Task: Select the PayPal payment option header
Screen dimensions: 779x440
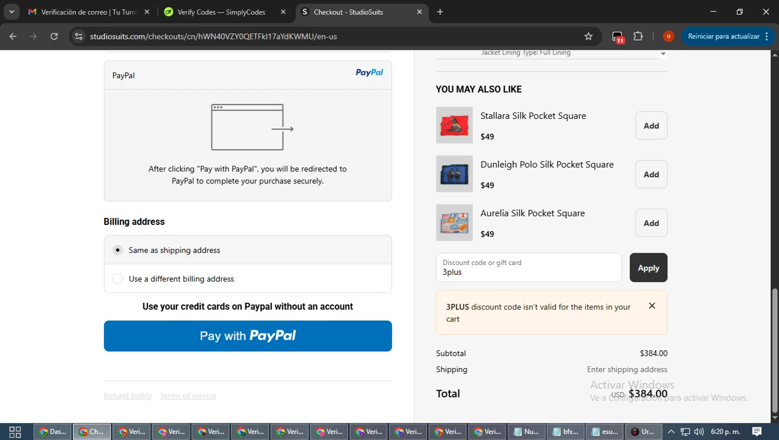Action: (x=248, y=75)
